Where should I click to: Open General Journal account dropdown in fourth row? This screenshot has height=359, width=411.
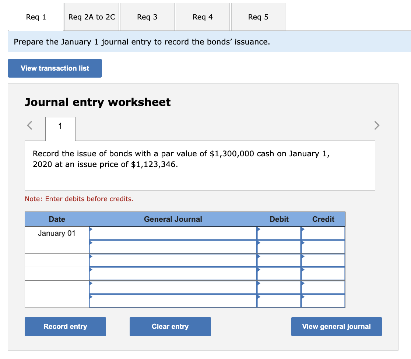[173, 274]
